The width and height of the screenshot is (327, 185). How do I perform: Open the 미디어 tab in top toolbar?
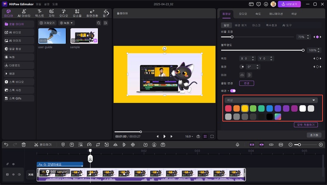click(x=9, y=13)
